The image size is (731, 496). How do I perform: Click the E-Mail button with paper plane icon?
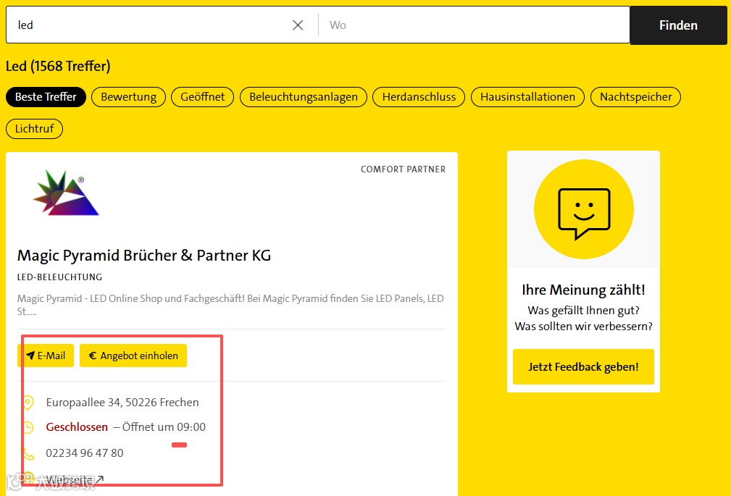[46, 356]
